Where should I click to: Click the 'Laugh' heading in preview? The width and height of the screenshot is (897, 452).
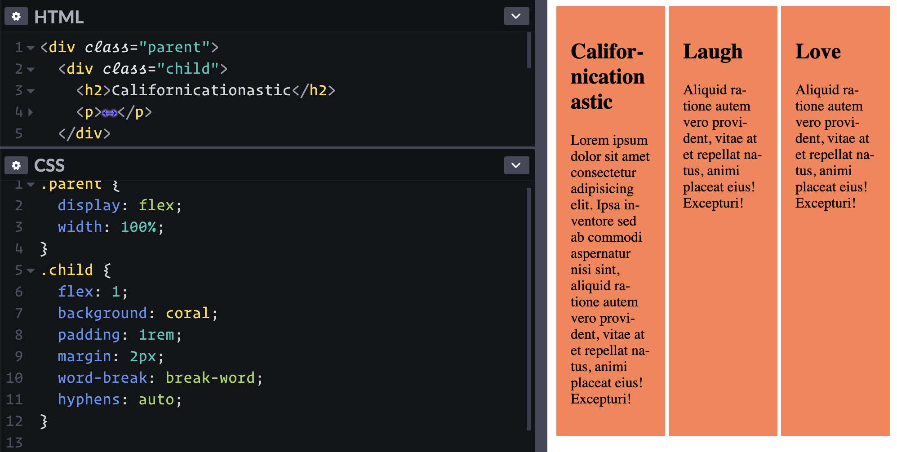click(713, 52)
